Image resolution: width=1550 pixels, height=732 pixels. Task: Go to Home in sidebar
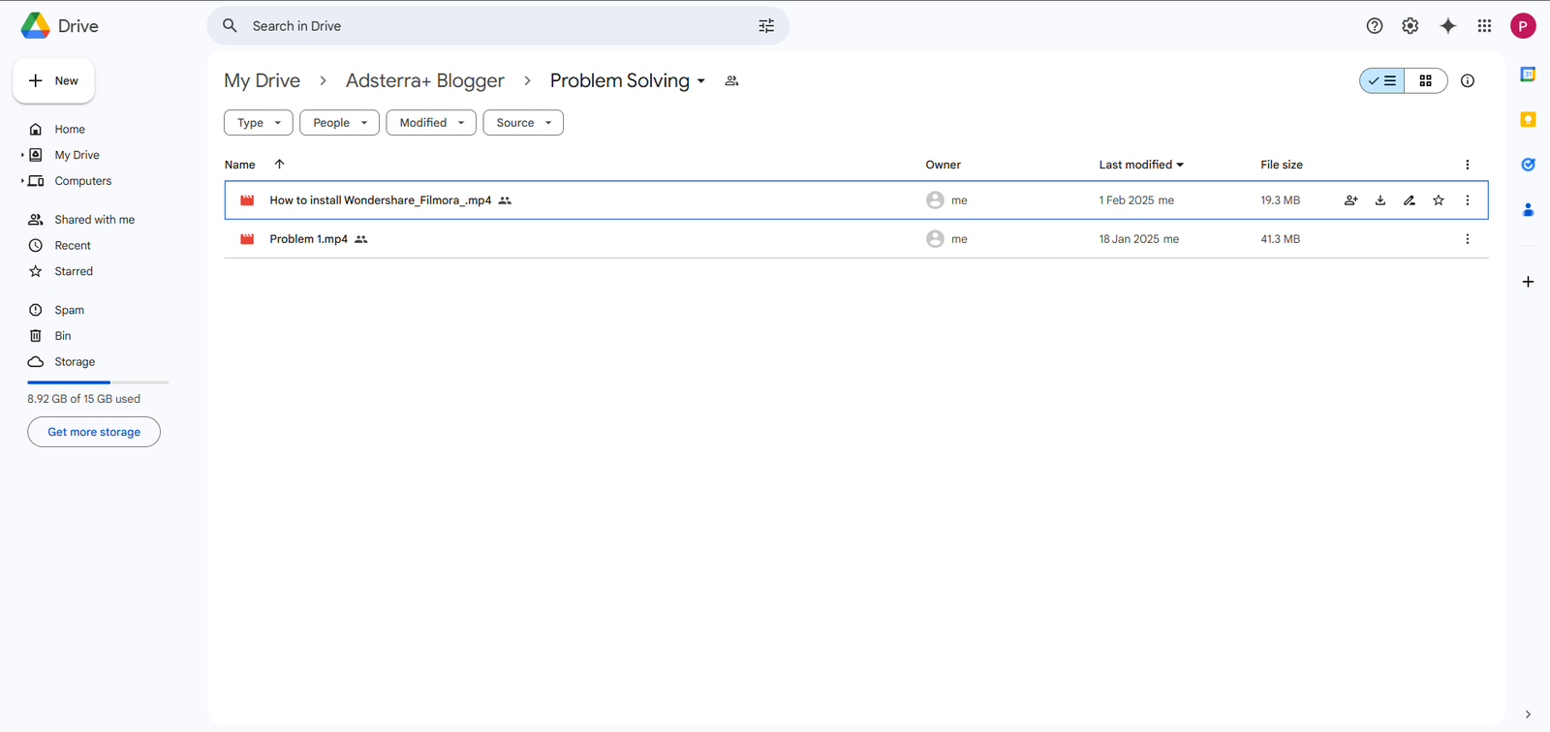70,130
